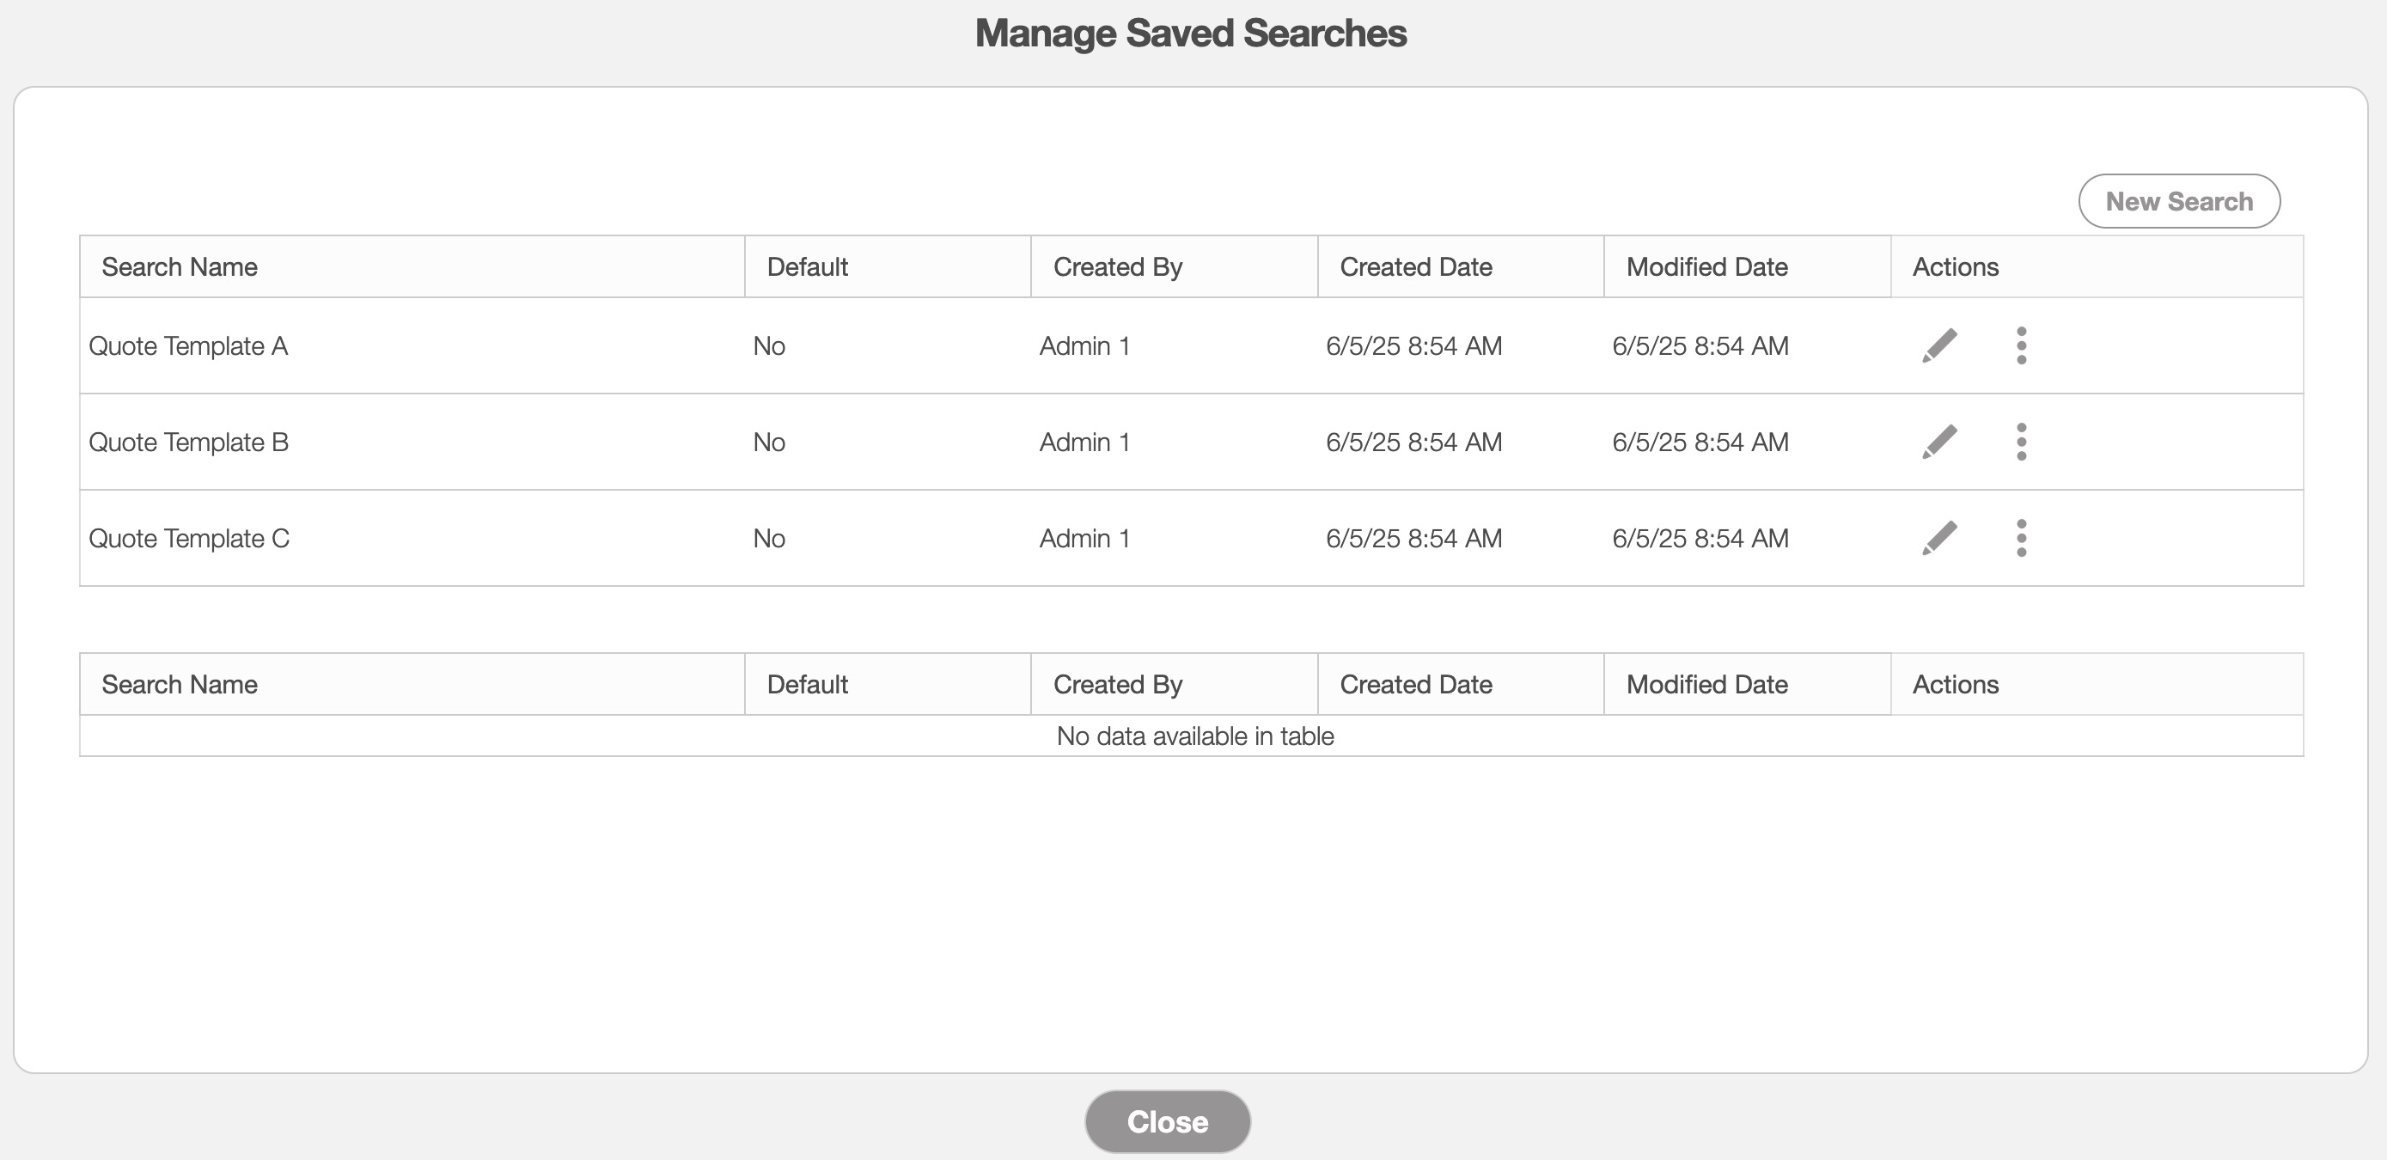Click the bottom table's Default header
Viewport: 2387px width, 1160px height.
click(807, 685)
